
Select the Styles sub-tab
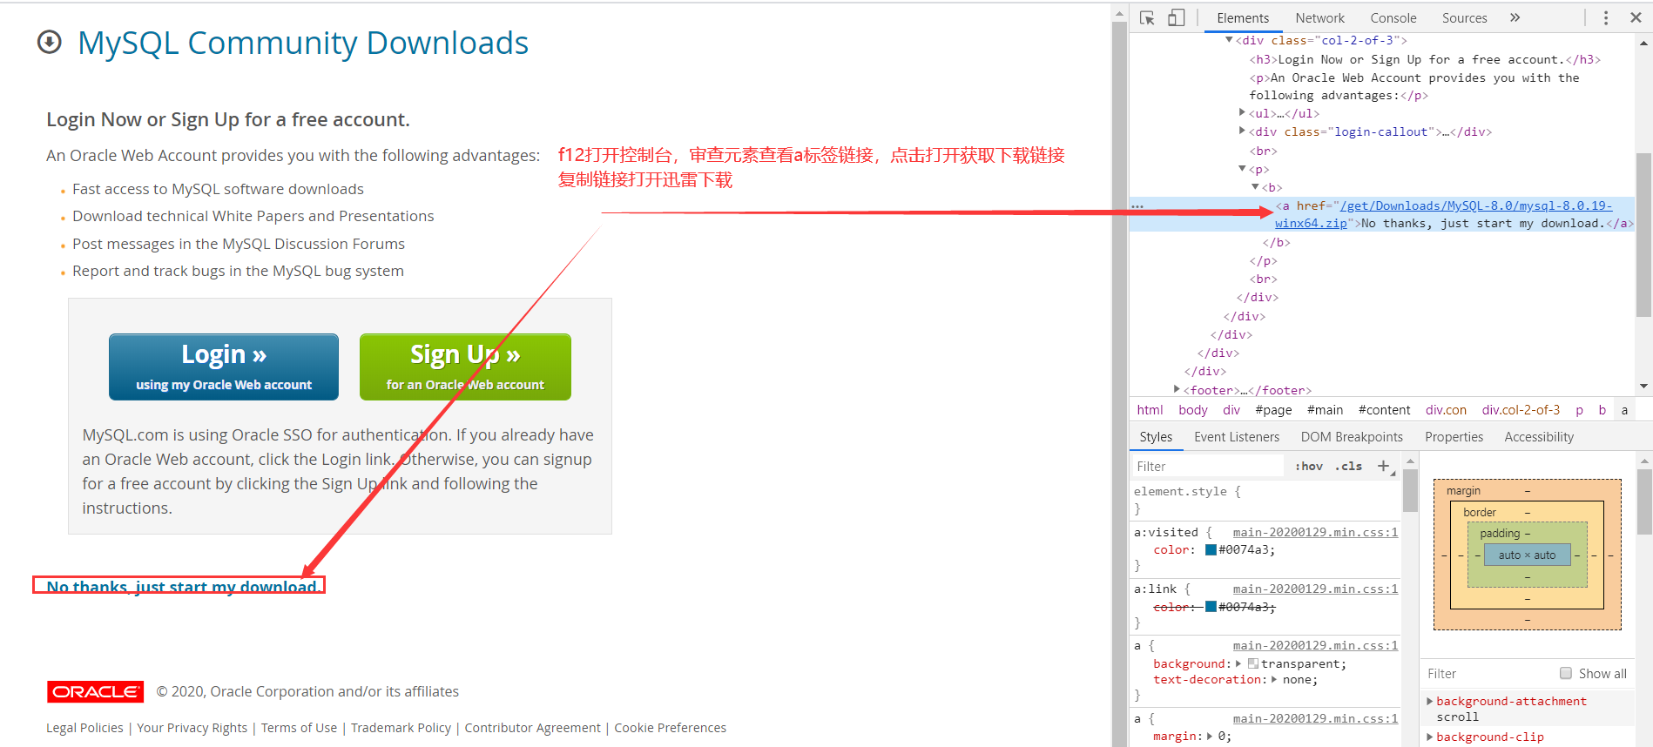pos(1156,437)
